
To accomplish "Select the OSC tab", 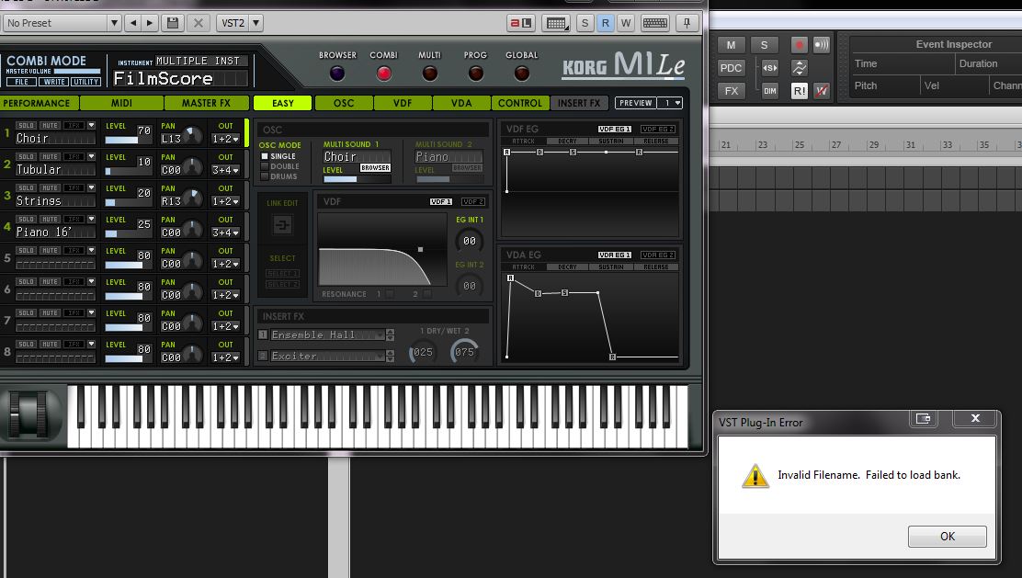I will pos(344,103).
